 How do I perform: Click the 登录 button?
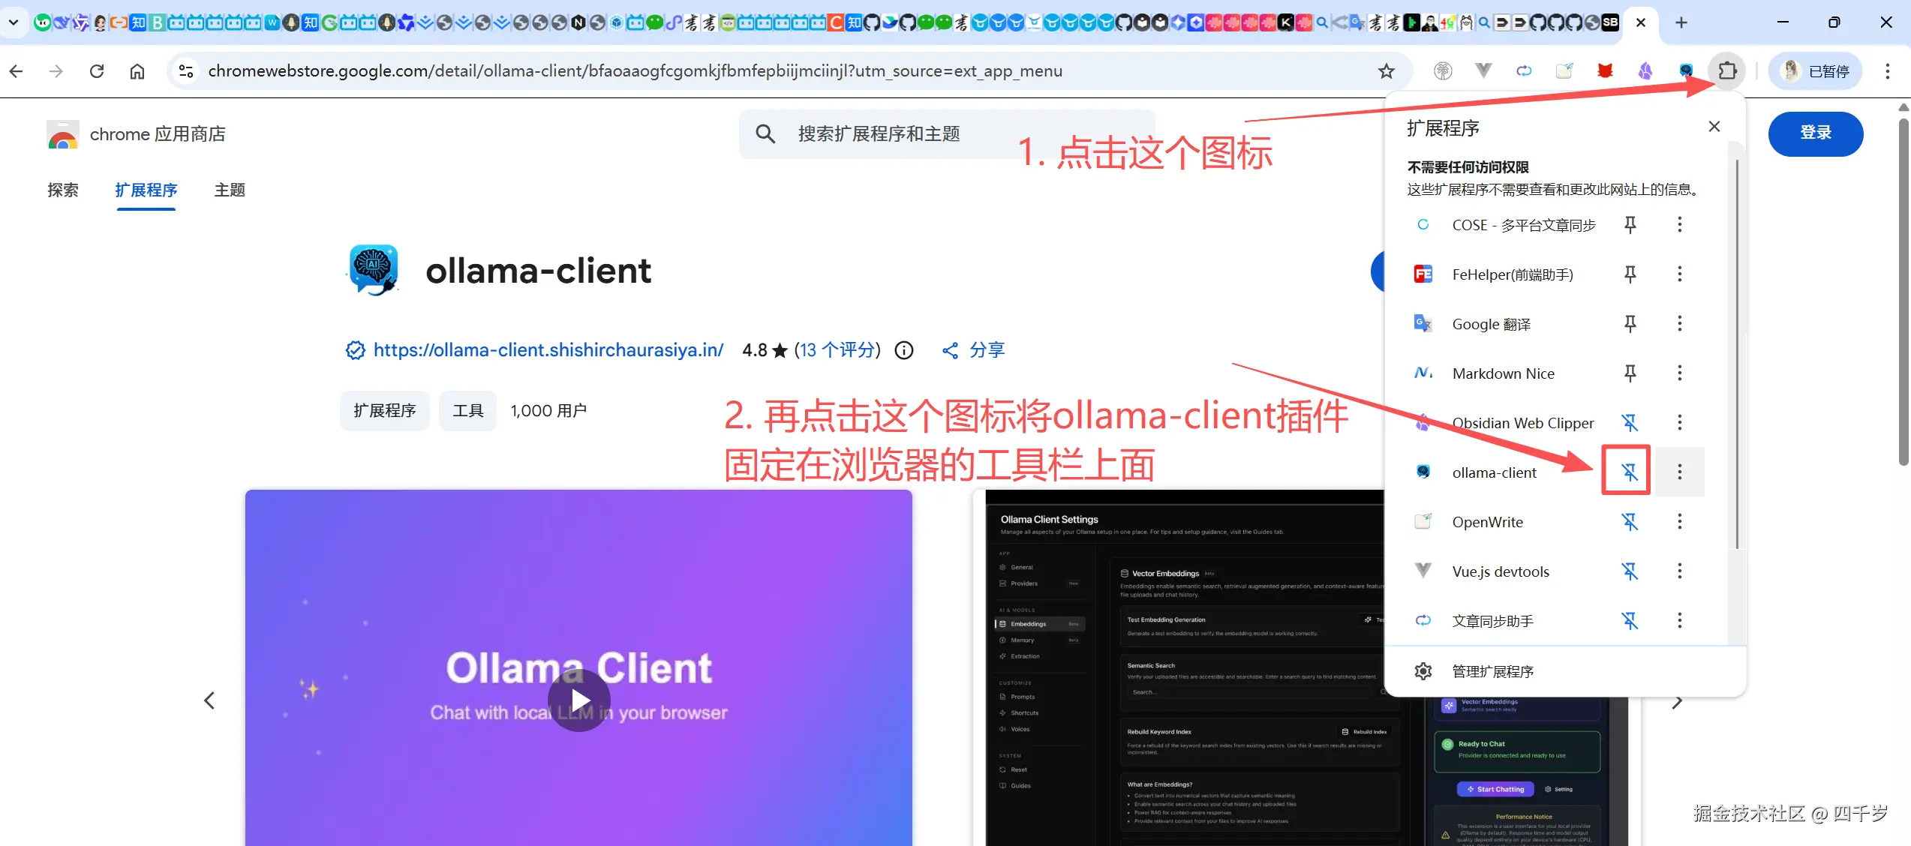point(1815,133)
